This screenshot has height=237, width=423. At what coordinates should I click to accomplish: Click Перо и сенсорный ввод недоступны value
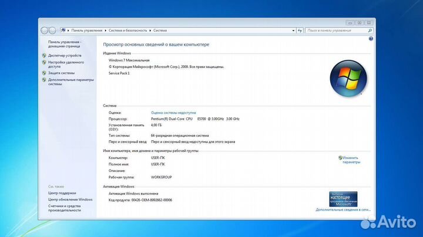pos(193,141)
